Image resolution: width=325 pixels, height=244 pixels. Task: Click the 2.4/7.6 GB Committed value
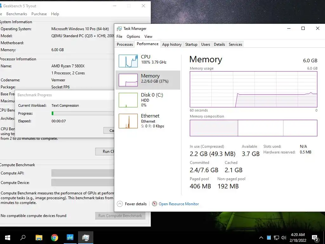point(204,170)
